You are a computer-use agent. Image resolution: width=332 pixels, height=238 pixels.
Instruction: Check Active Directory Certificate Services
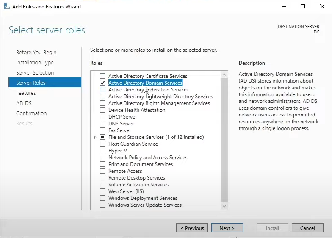point(102,76)
